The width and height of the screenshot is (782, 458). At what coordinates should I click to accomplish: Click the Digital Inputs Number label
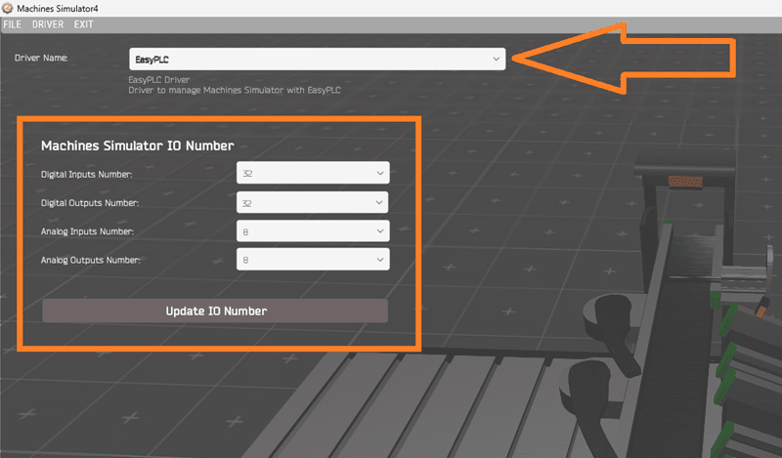(86, 174)
